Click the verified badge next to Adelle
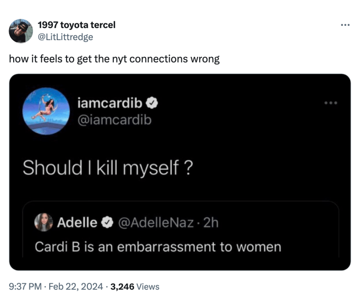The image size is (360, 299). [x=107, y=222]
